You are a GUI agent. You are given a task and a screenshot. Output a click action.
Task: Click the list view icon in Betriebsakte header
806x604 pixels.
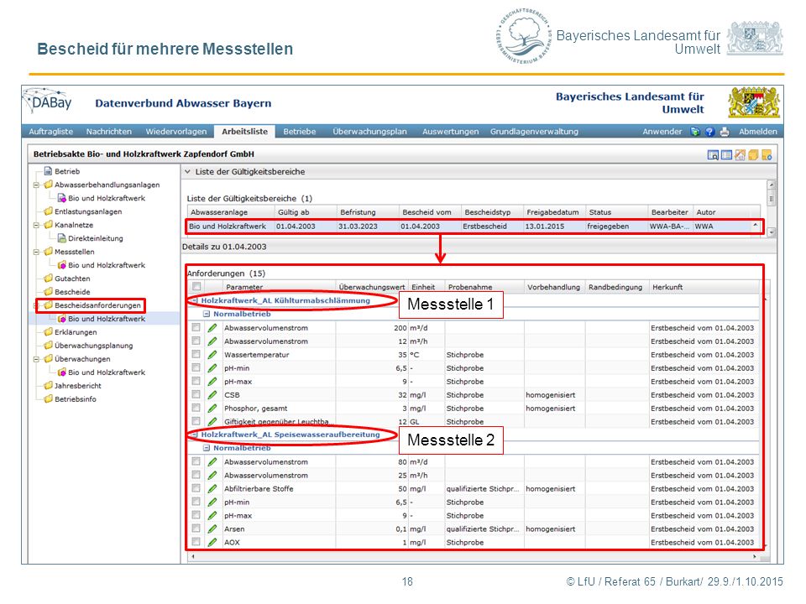point(726,155)
